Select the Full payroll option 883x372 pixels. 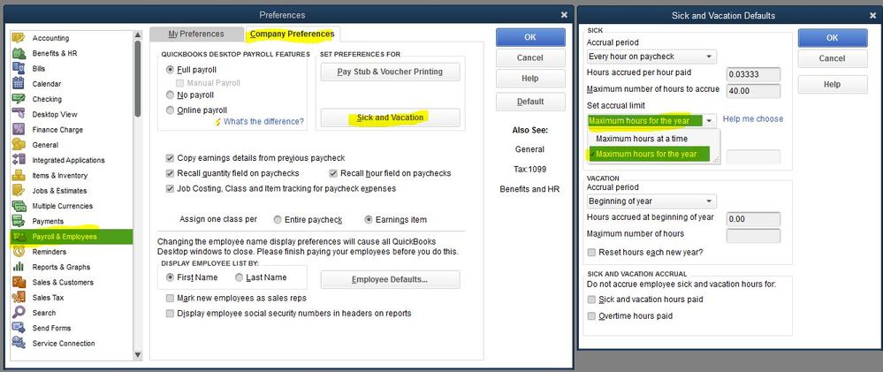(170, 70)
